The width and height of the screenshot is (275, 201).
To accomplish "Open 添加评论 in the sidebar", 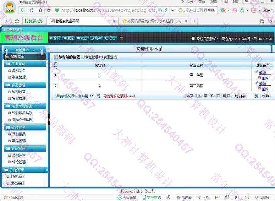I will (19, 155).
